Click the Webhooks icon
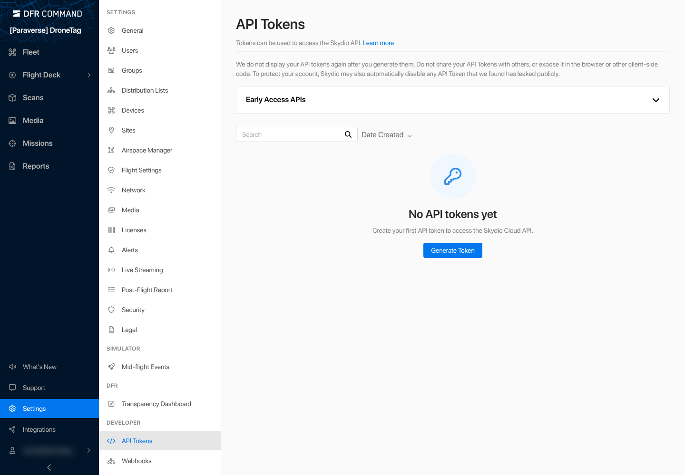This screenshot has width=685, height=475. (111, 461)
